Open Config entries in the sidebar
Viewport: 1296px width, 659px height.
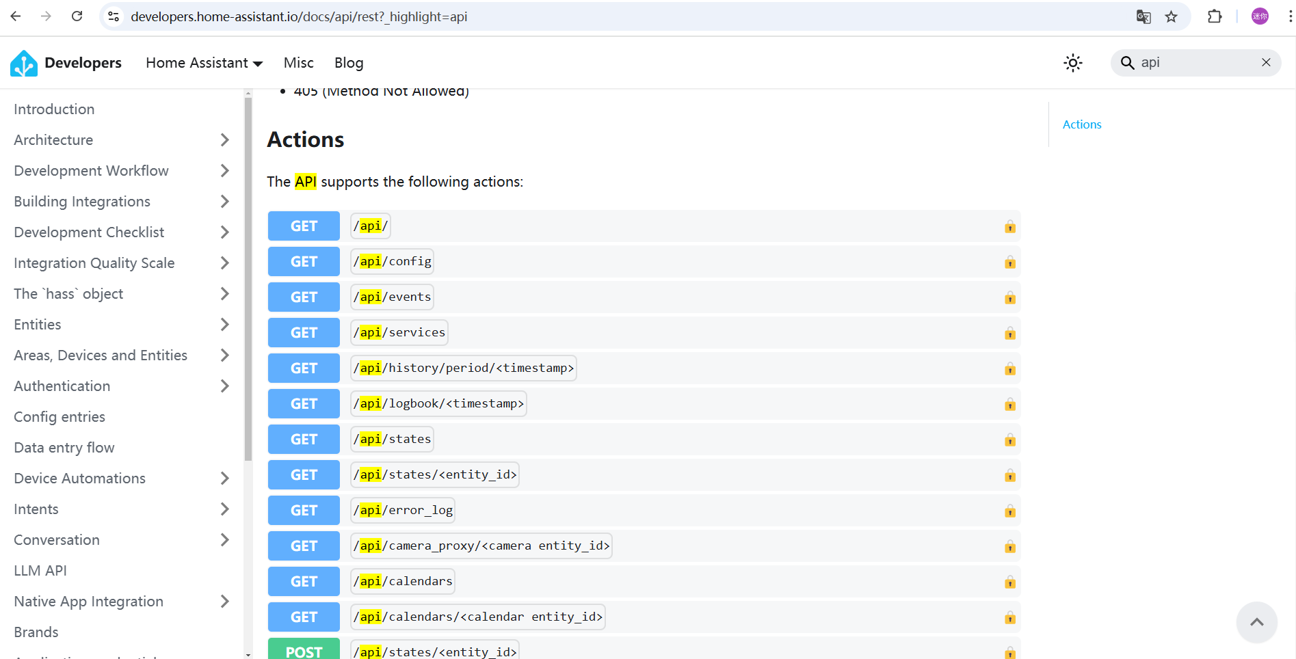(x=59, y=417)
